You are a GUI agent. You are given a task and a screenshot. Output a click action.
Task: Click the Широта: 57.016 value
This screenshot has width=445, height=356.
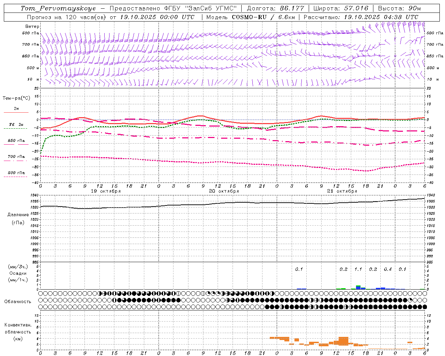(x=341, y=8)
